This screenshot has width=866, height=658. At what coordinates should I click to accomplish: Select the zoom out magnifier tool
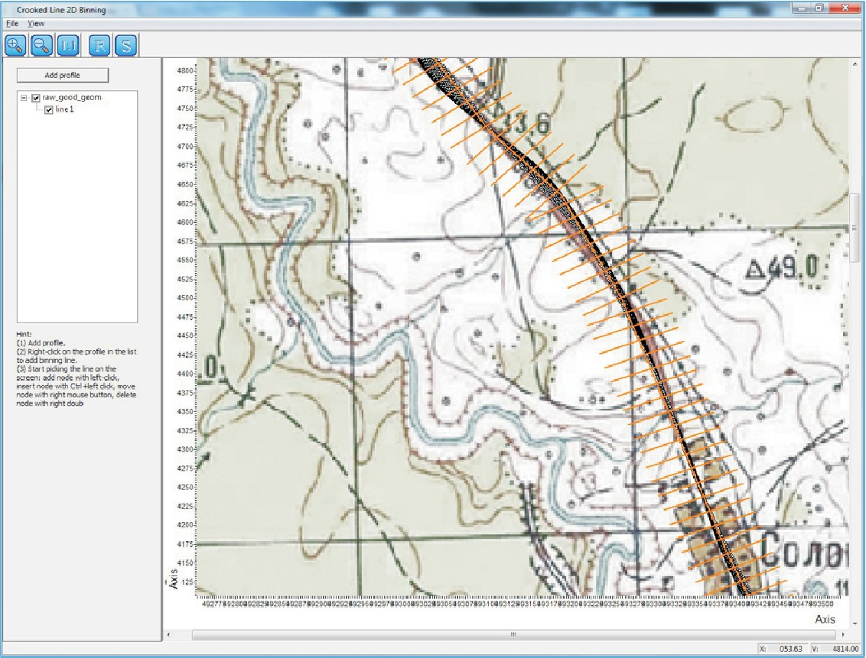[42, 45]
